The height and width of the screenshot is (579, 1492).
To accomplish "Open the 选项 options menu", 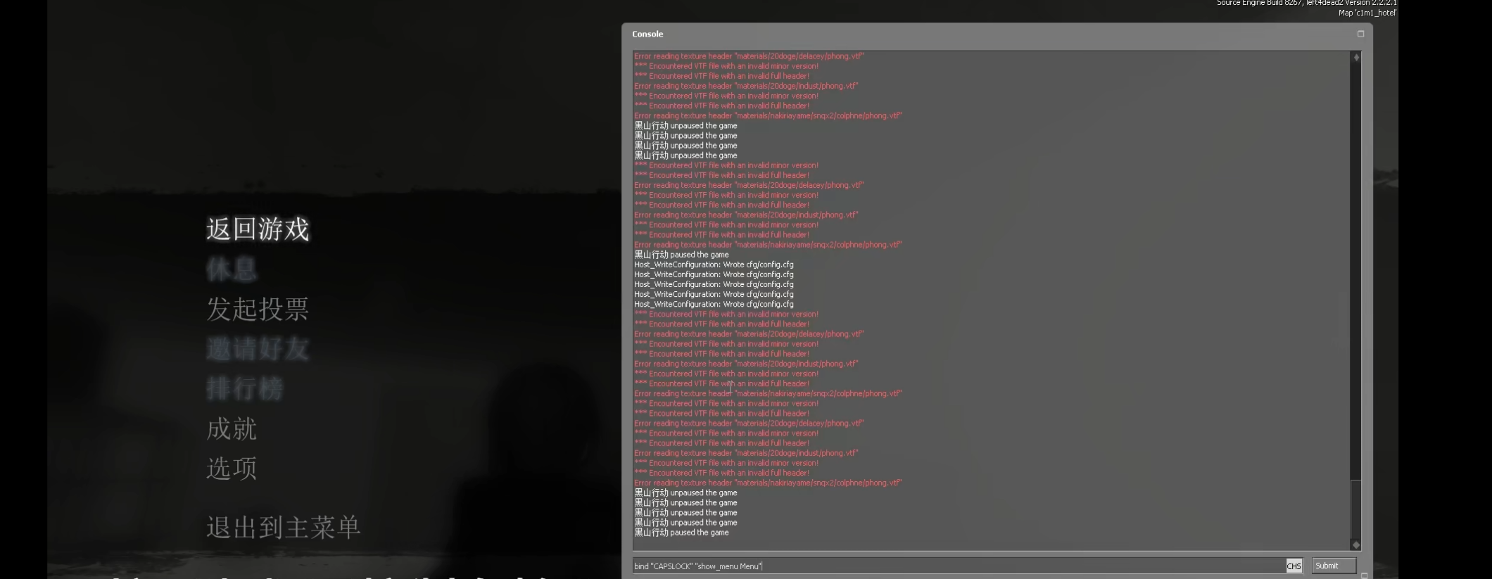I will tap(232, 469).
